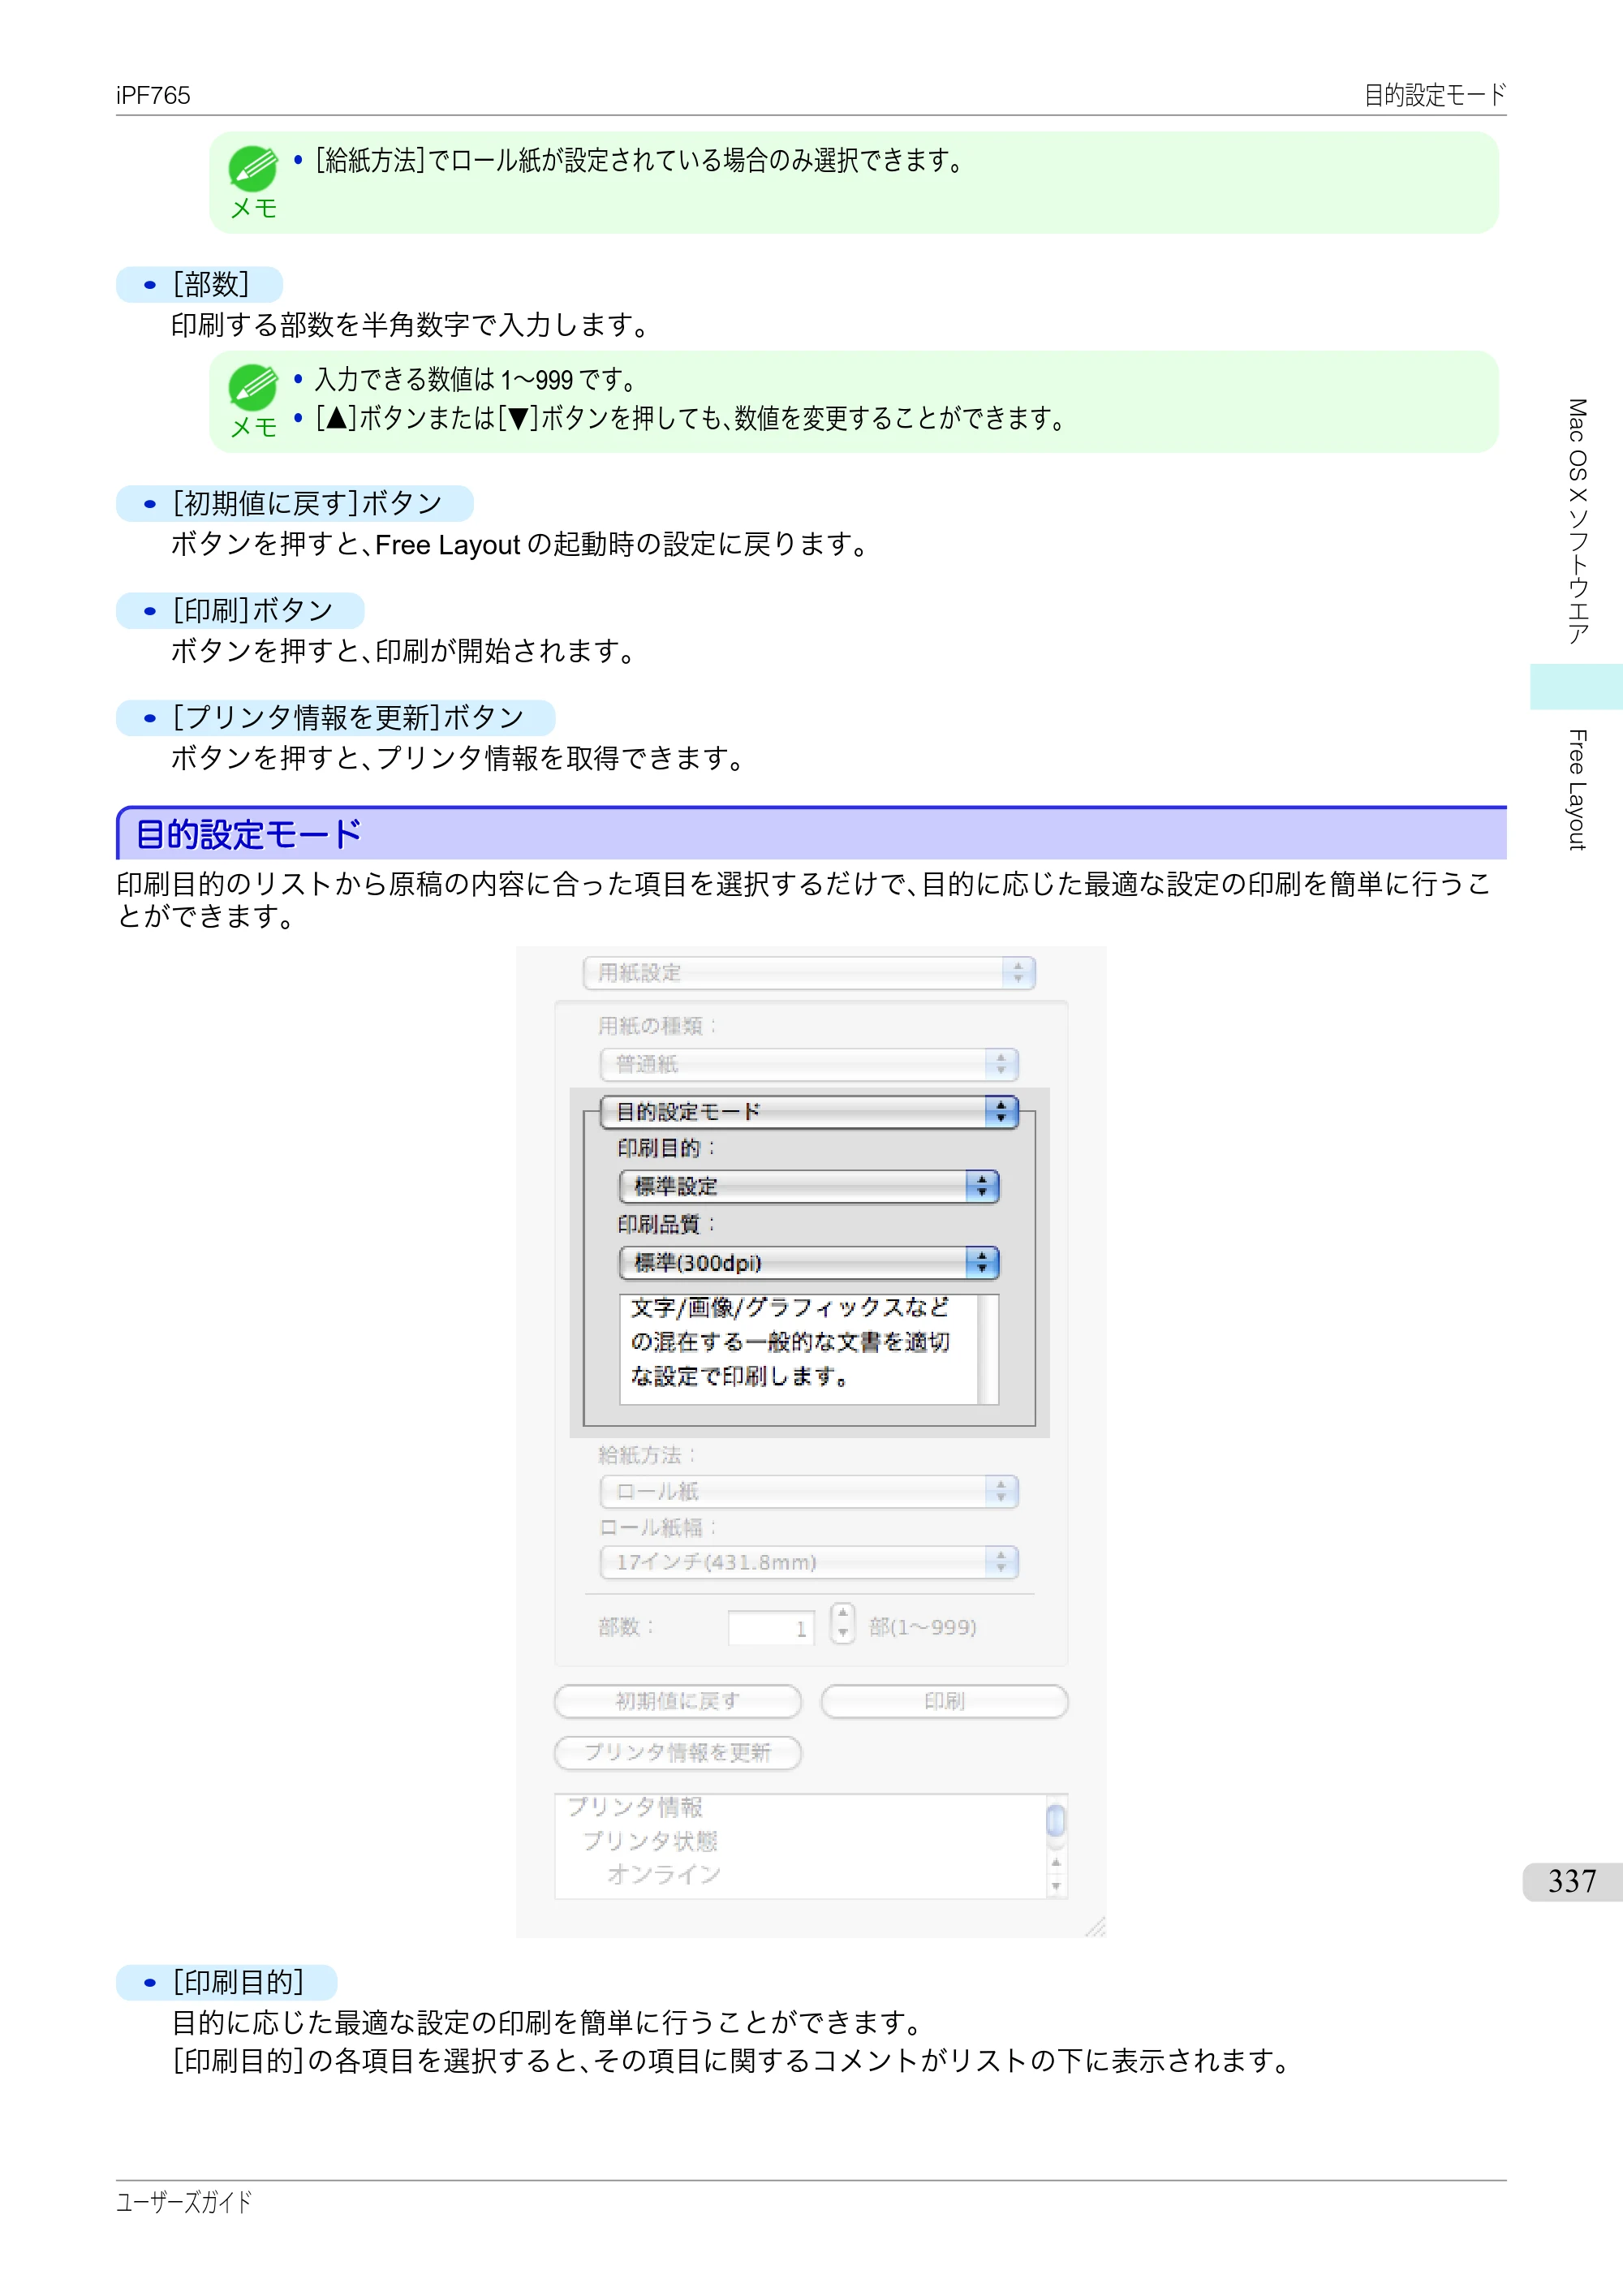1623x2296 pixels.
Task: Click the Mac OS X ソフトウエア side tab
Action: click(1577, 521)
